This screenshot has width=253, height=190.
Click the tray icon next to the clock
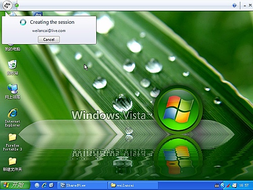point(234,185)
